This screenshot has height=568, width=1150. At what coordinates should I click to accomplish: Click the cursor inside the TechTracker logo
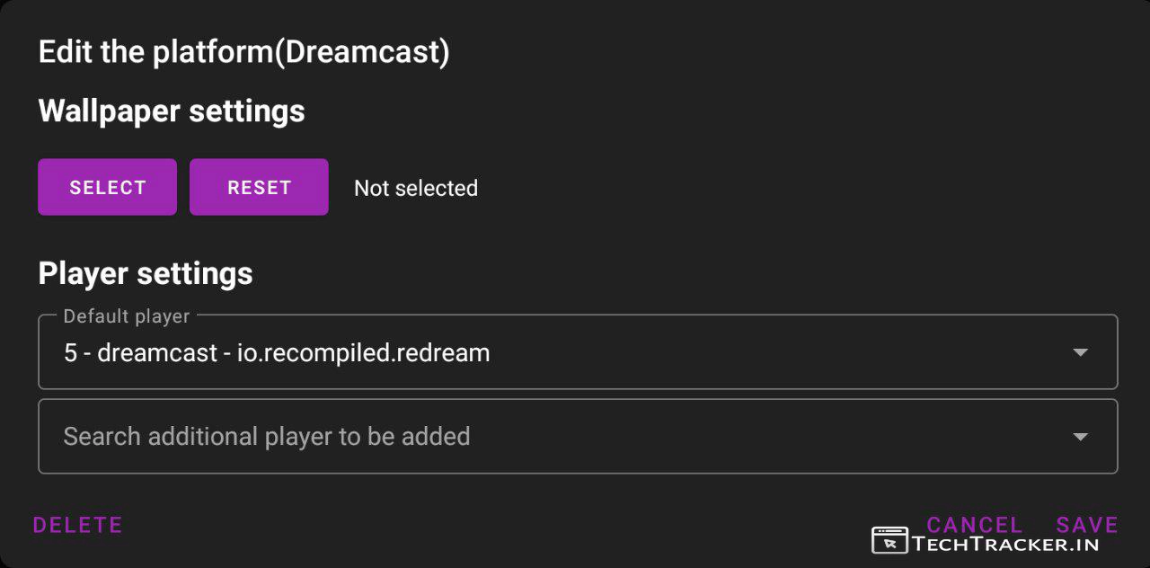(x=890, y=543)
